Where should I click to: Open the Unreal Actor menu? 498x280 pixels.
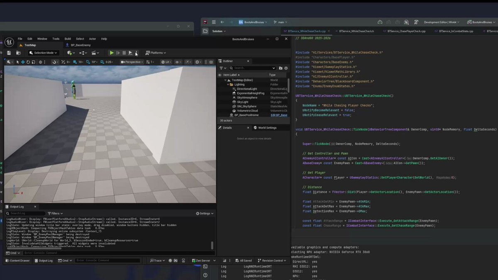tap(92, 39)
